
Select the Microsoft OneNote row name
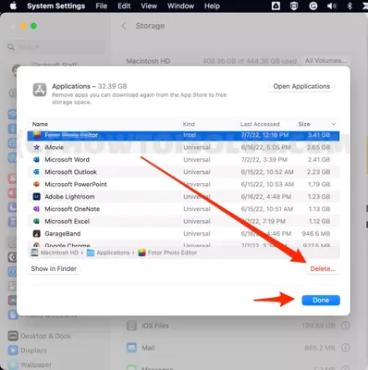[72, 209]
